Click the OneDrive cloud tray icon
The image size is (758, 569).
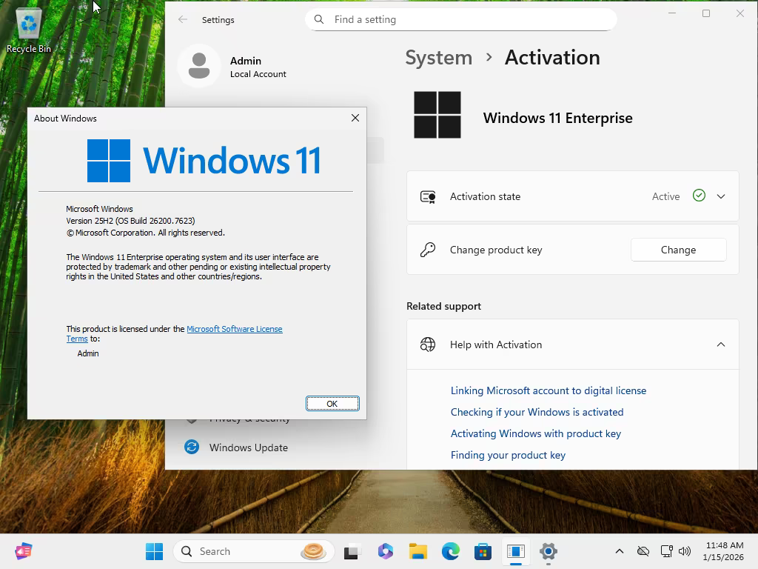[x=643, y=551]
